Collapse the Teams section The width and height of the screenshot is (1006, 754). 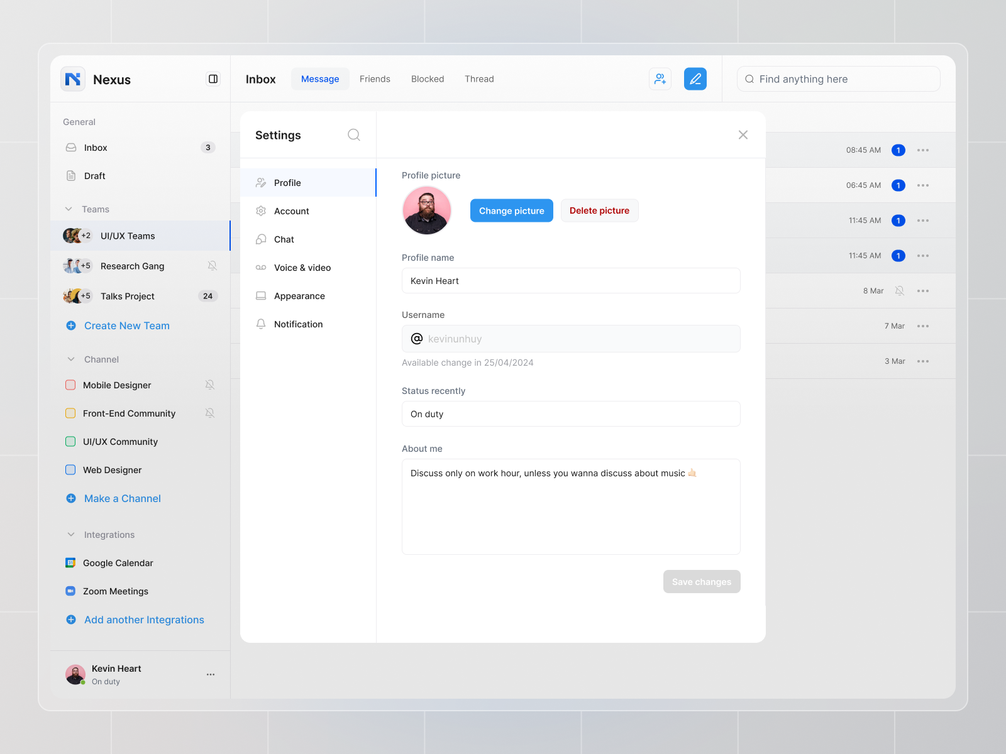70,209
